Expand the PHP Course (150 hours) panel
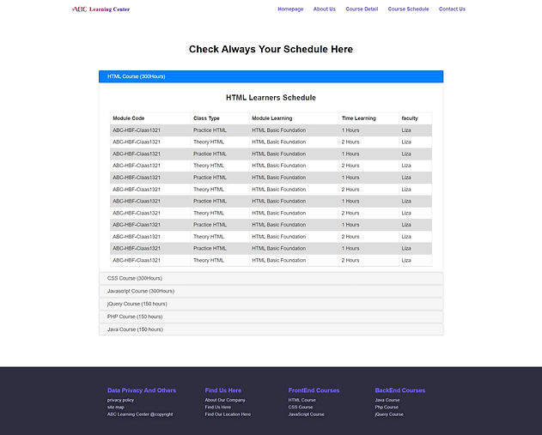 coord(271,317)
